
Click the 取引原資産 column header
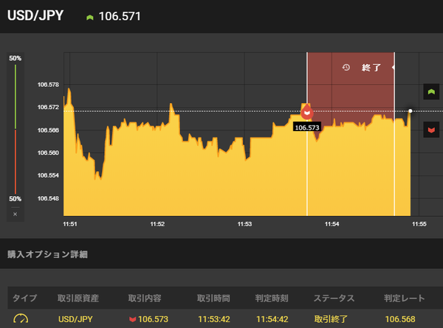point(78,298)
